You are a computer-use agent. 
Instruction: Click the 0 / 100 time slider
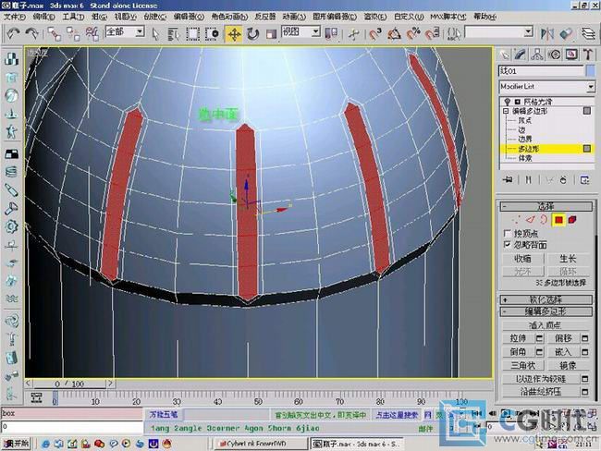[69, 384]
